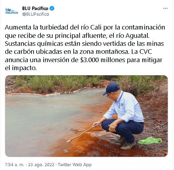Open the BLU Pacífico profile avatar
174x170 pixels.
(x=12, y=11)
